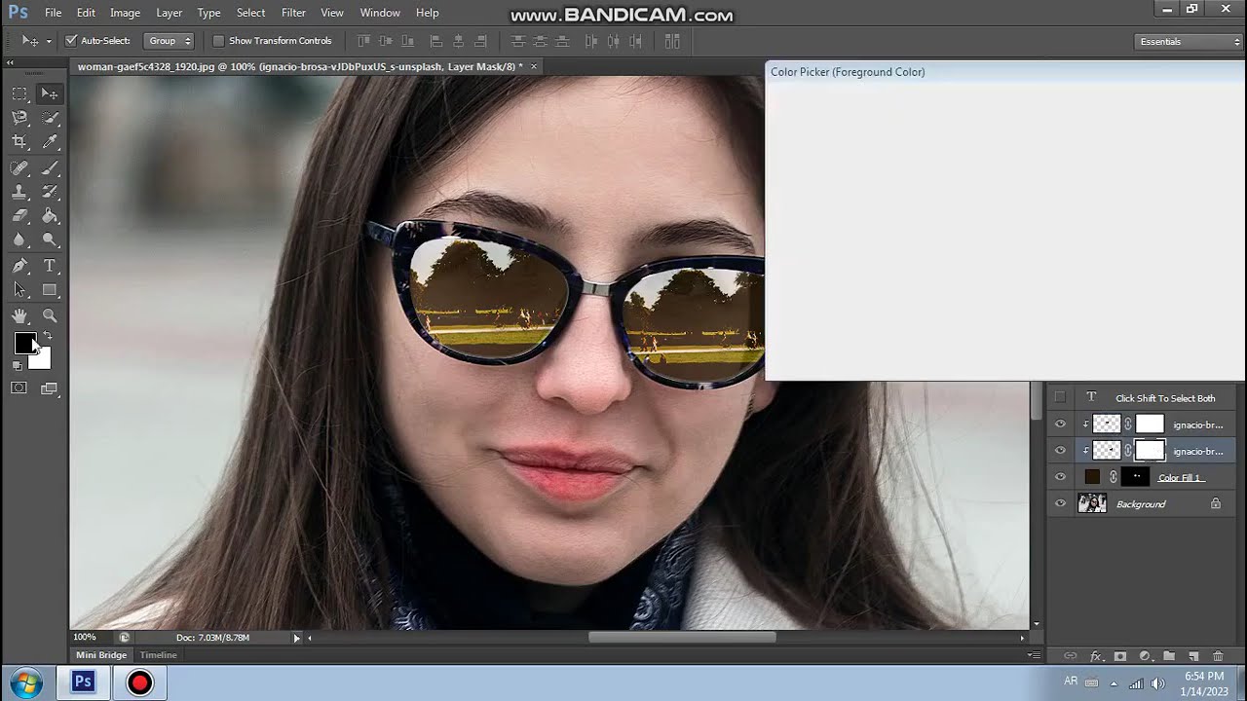The image size is (1247, 701).
Task: Click the Bandicam record button in taskbar
Action: (x=139, y=683)
